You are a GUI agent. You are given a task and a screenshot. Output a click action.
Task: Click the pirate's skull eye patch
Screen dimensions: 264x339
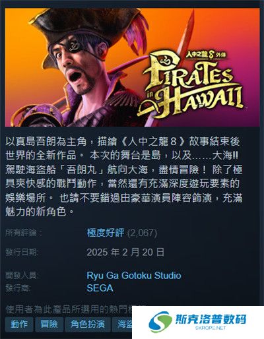coord(74,45)
